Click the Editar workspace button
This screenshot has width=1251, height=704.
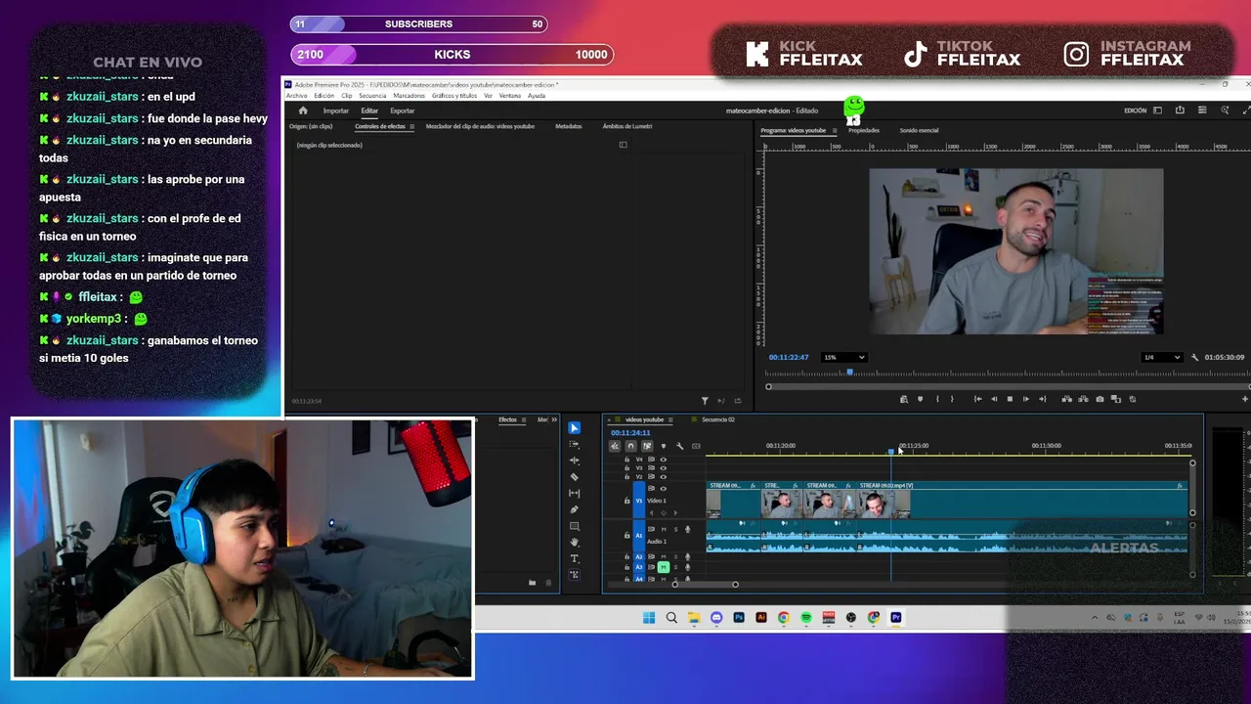click(x=369, y=110)
